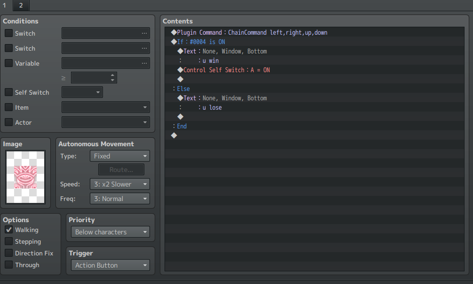Open the Trigger dropdown Action Button
Viewport: 473px width, 284px height.
[110, 265]
